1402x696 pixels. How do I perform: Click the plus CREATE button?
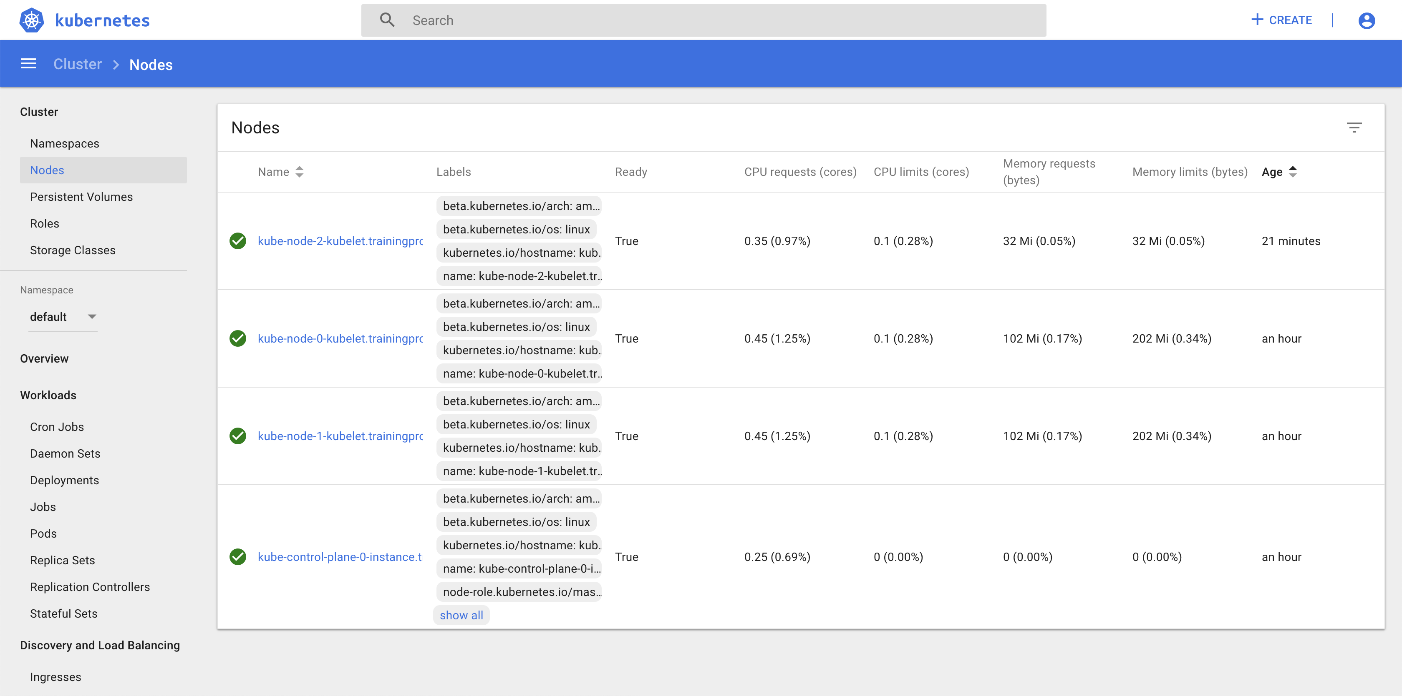(1281, 20)
